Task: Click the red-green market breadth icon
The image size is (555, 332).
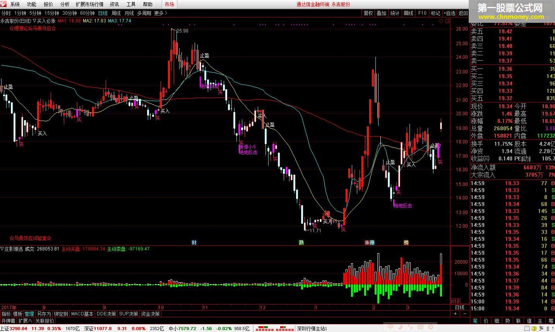Action: point(266,329)
